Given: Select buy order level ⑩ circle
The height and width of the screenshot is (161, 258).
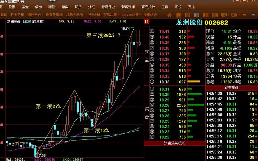Looking at the screenshot, I should tap(152, 137).
